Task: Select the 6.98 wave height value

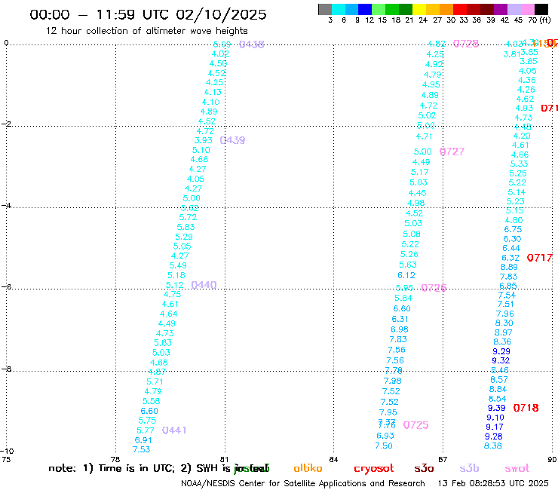Action: point(400,329)
